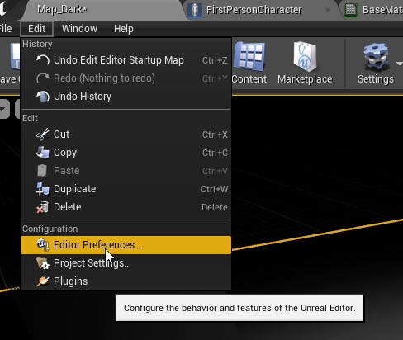Open Undo History from the menu

126,97
